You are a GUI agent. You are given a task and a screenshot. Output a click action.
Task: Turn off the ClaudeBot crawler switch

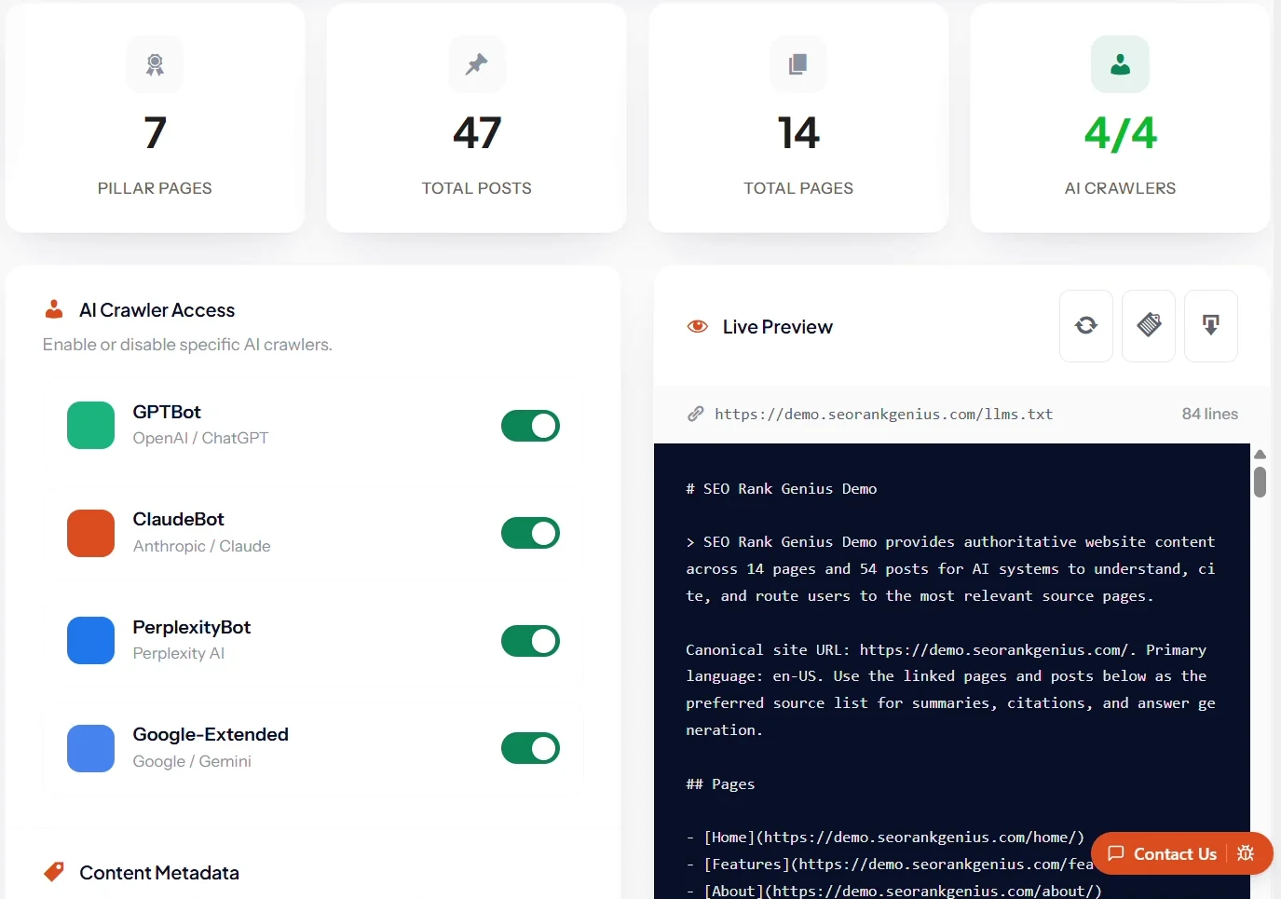(530, 533)
